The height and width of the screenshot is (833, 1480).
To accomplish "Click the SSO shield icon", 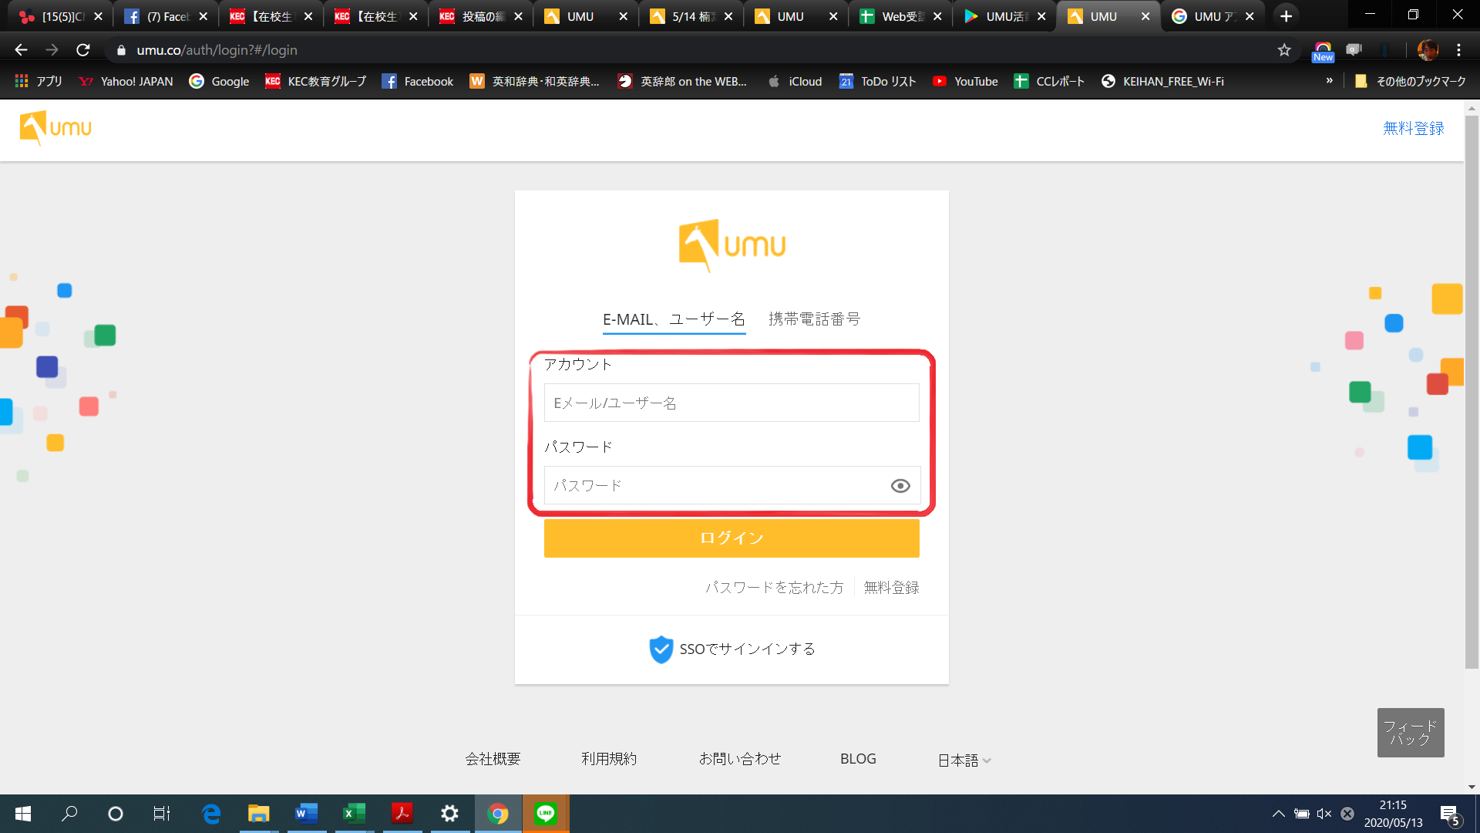I will coord(661,649).
